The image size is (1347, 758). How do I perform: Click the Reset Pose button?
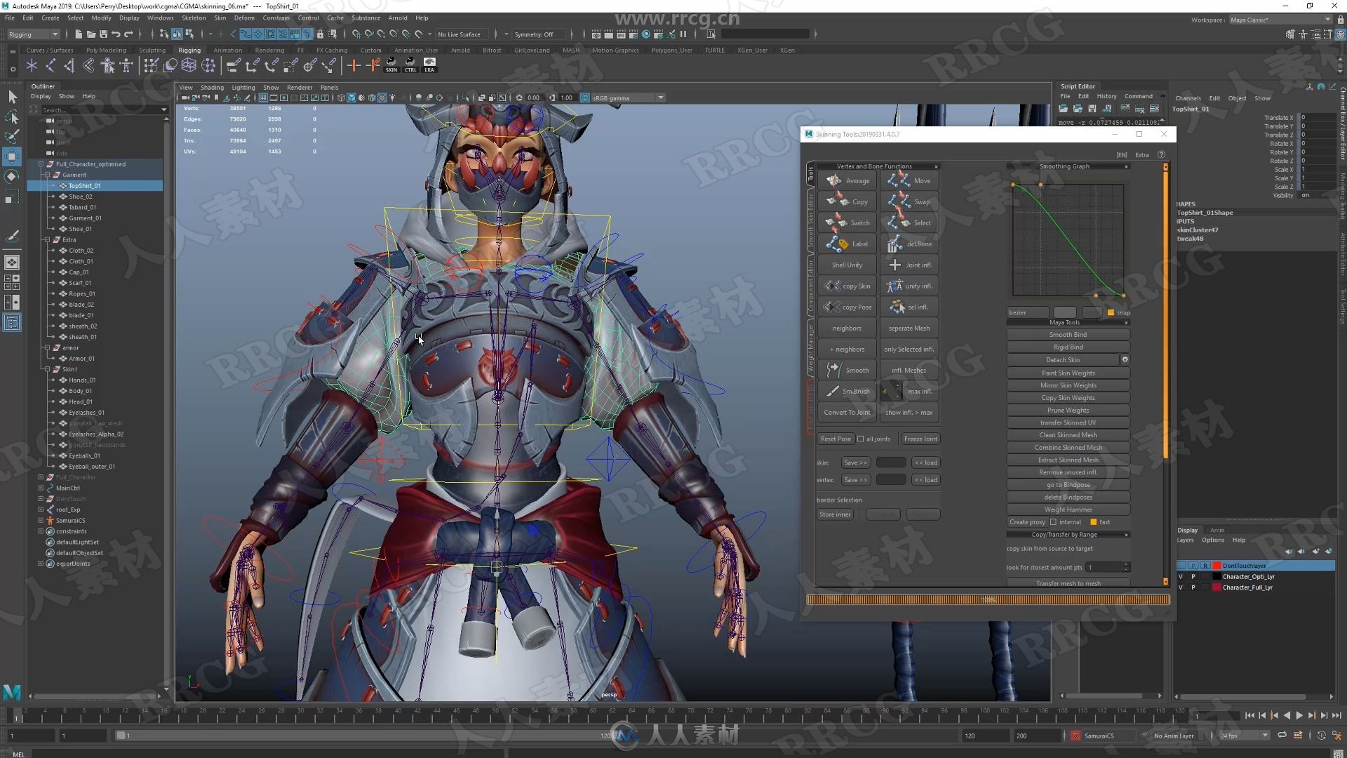click(x=835, y=439)
